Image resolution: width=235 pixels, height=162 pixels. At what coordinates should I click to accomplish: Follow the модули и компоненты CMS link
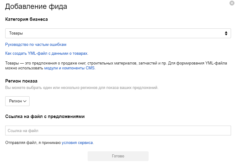[x=70, y=68]
